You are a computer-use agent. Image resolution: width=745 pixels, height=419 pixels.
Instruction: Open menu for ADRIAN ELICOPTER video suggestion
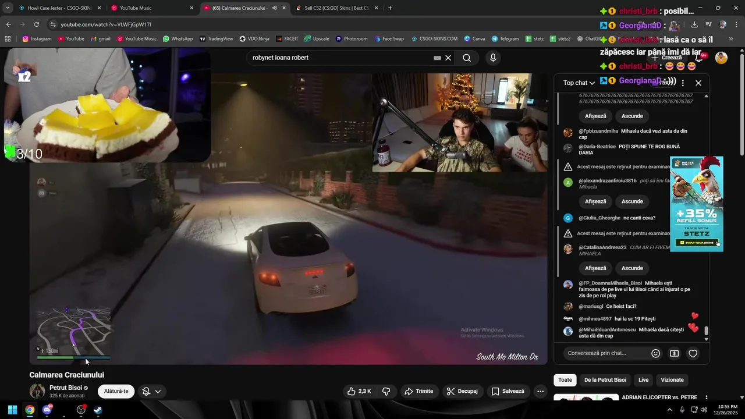pyautogui.click(x=707, y=398)
